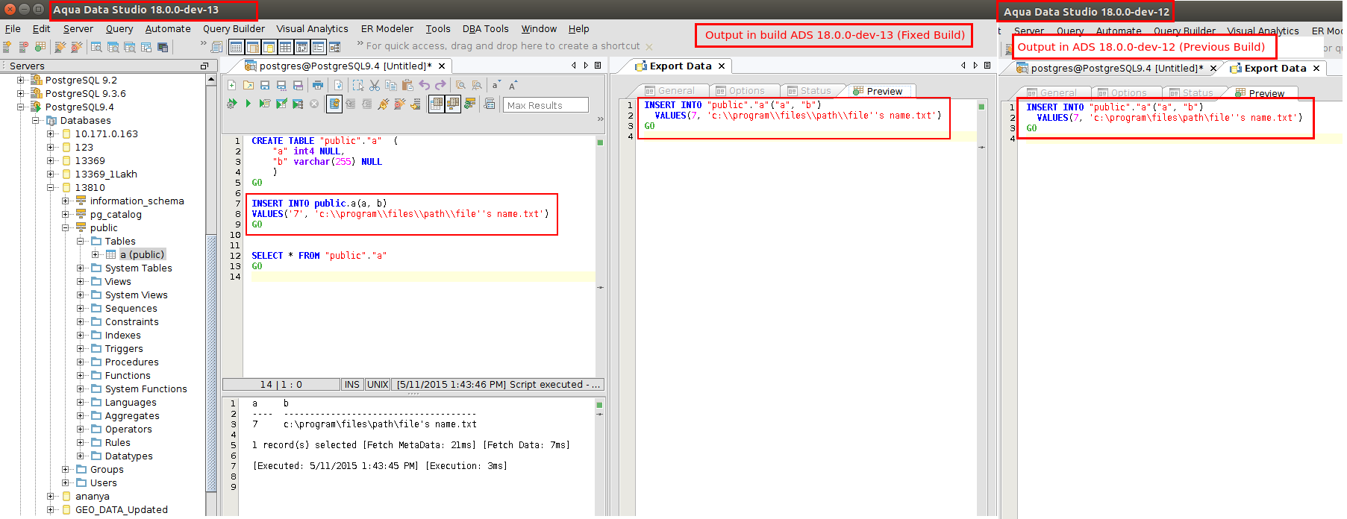Click the dark terminal window icon in main toolbar
This screenshot has width=1347, height=519.
point(163,46)
